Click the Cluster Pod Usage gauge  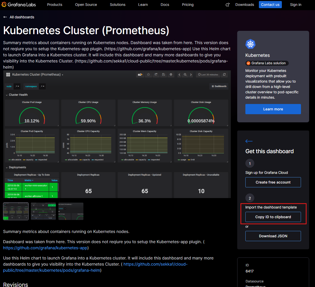click(x=32, y=115)
